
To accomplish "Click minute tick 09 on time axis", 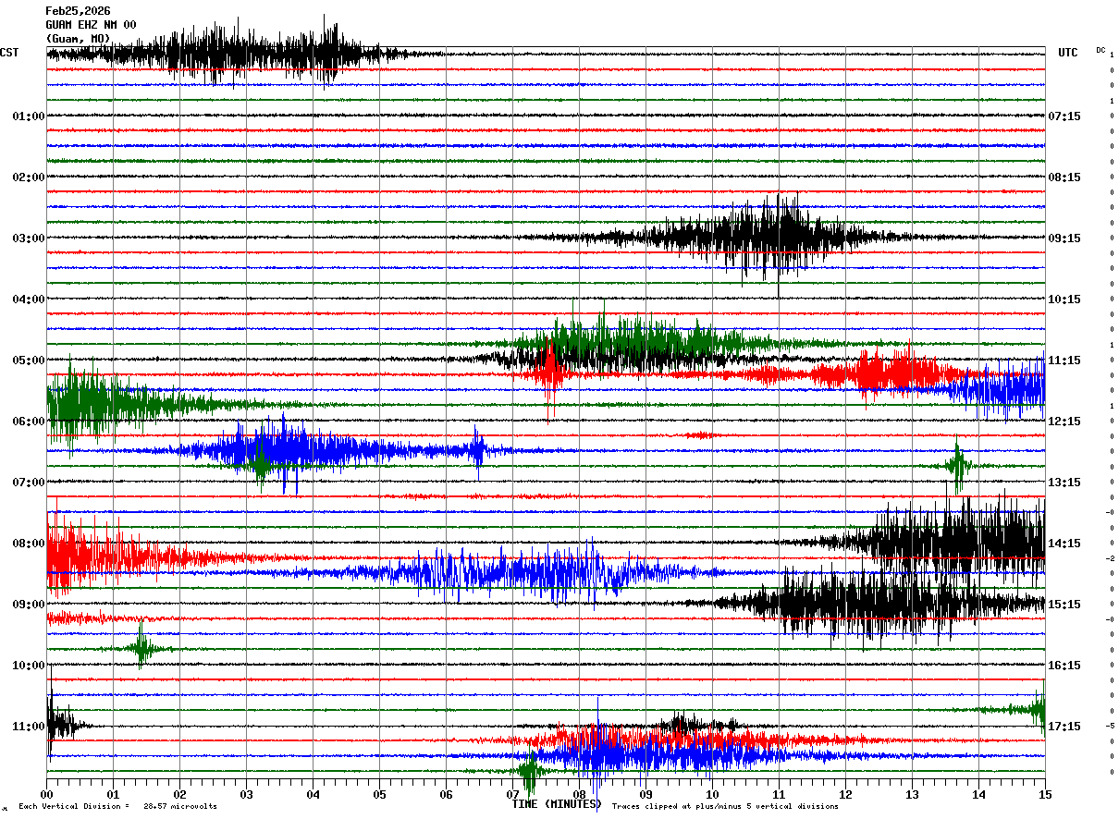I will click(646, 794).
